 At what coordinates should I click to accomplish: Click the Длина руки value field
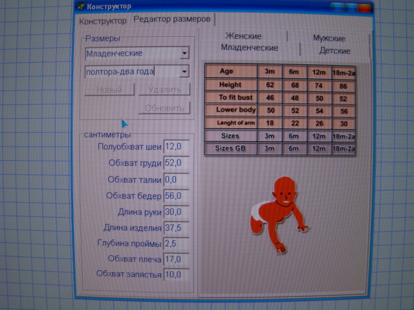[177, 212]
